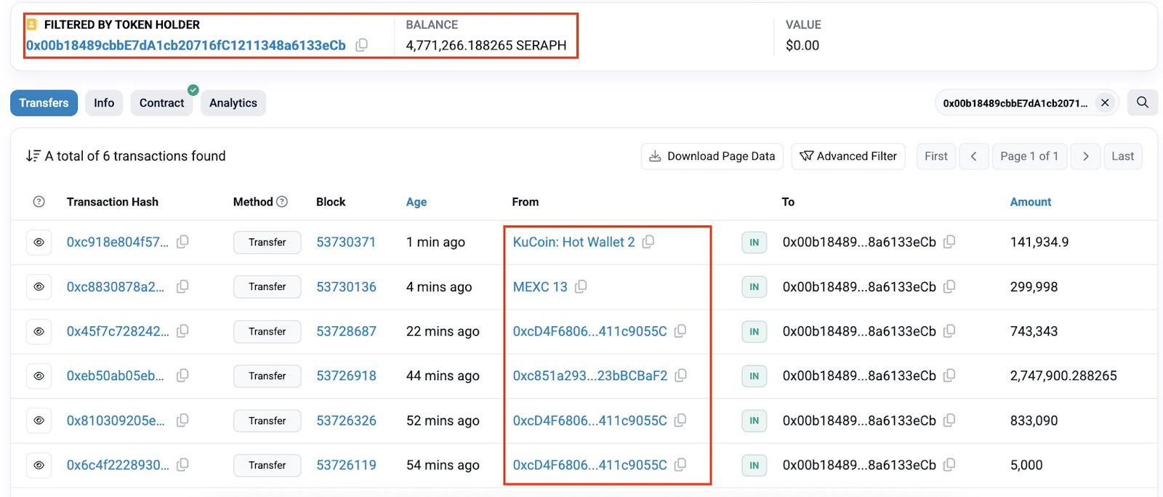The width and height of the screenshot is (1163, 497).
Task: Switch to the Analytics tab
Action: (x=233, y=103)
